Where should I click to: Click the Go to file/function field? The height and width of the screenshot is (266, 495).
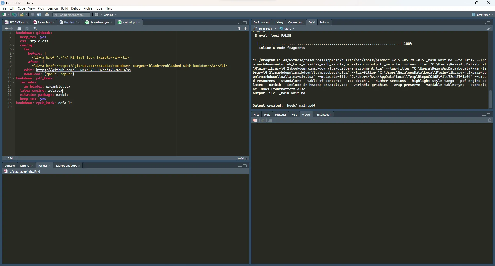(71, 15)
